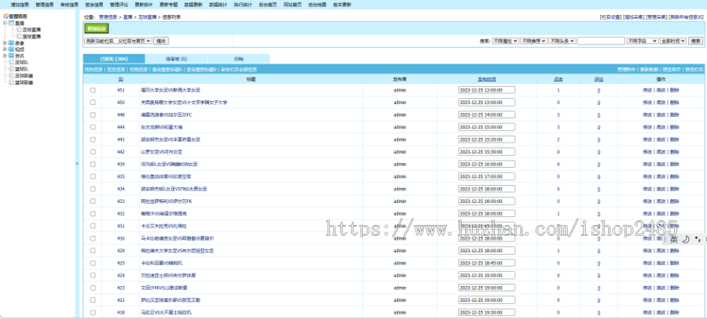Click the page icon beside 足球队
The width and height of the screenshot is (707, 319).
(12, 63)
